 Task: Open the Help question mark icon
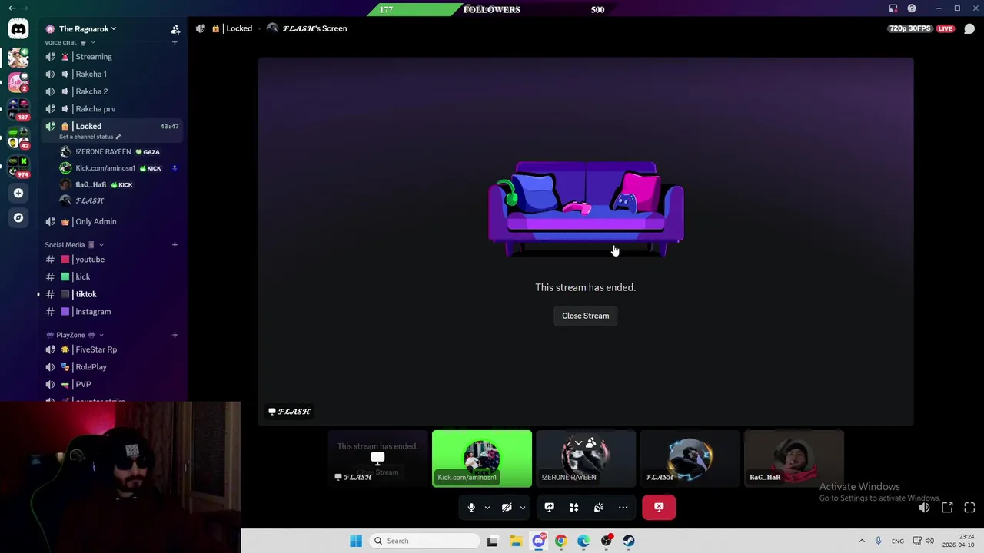912,8
